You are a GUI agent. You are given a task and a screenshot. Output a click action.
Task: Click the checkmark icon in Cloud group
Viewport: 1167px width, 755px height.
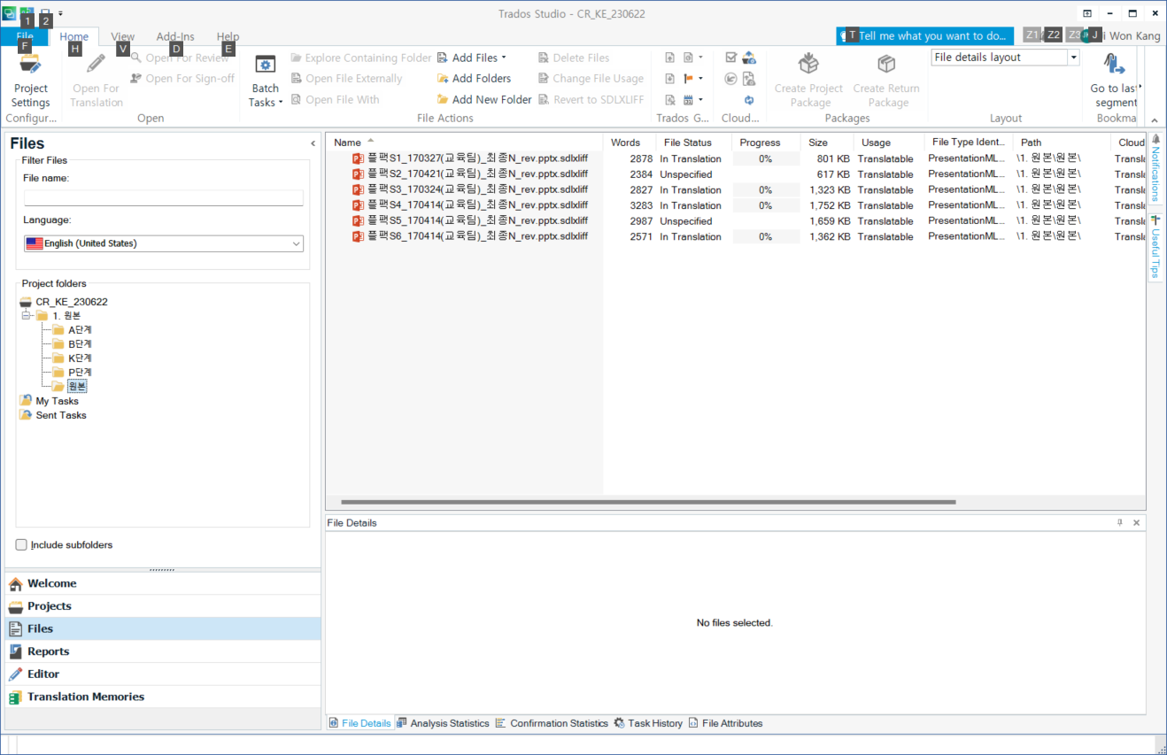731,58
